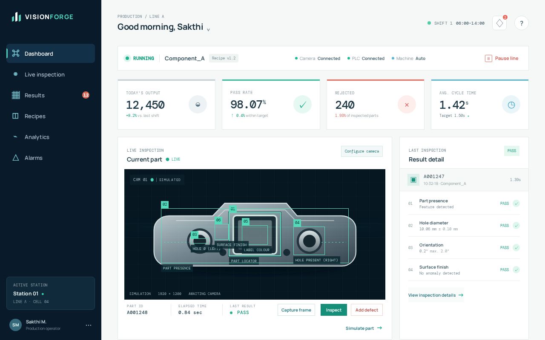Image resolution: width=545 pixels, height=340 pixels.
Task: Click the Shift 1 06:00-14:00 indicator
Action: (x=456, y=23)
